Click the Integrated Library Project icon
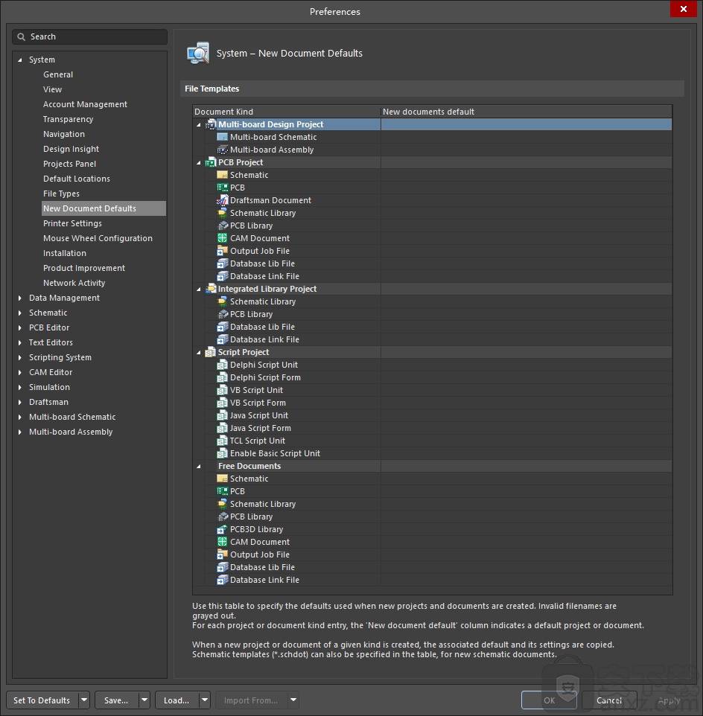This screenshot has height=716, width=703. 211,289
